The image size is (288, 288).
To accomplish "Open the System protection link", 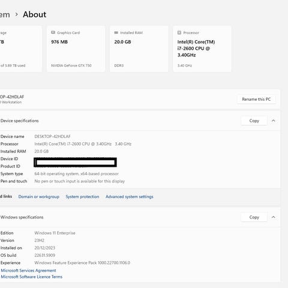I will [82, 197].
